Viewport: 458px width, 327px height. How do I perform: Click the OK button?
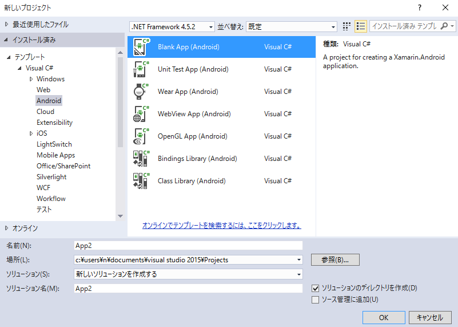[x=384, y=318]
